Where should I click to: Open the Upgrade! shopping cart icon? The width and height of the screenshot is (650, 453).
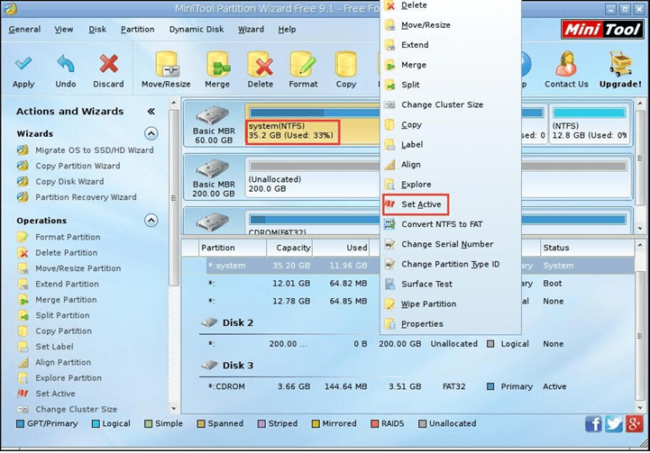coord(620,69)
